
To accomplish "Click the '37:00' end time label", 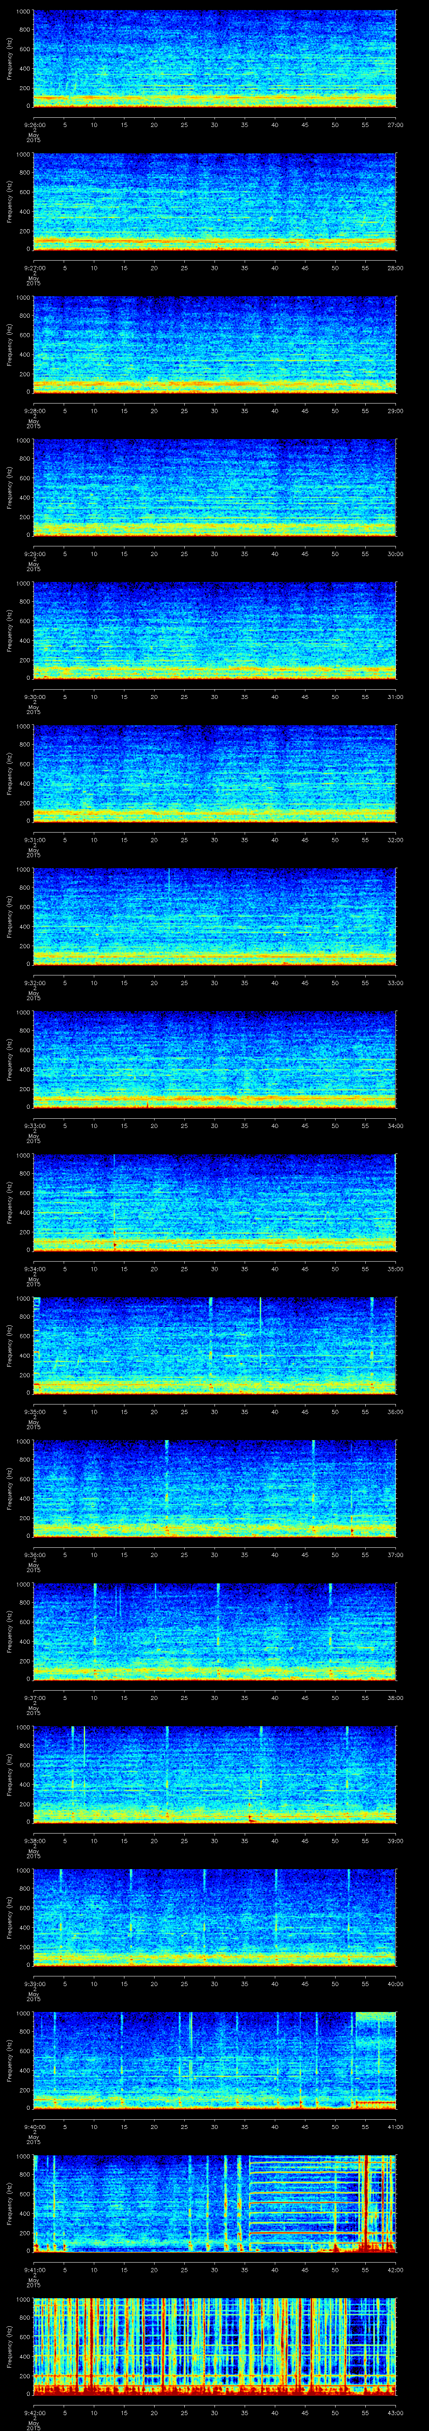I will click(395, 1555).
